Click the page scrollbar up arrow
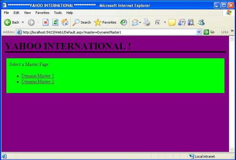The width and height of the screenshot is (236, 160). click(x=231, y=39)
